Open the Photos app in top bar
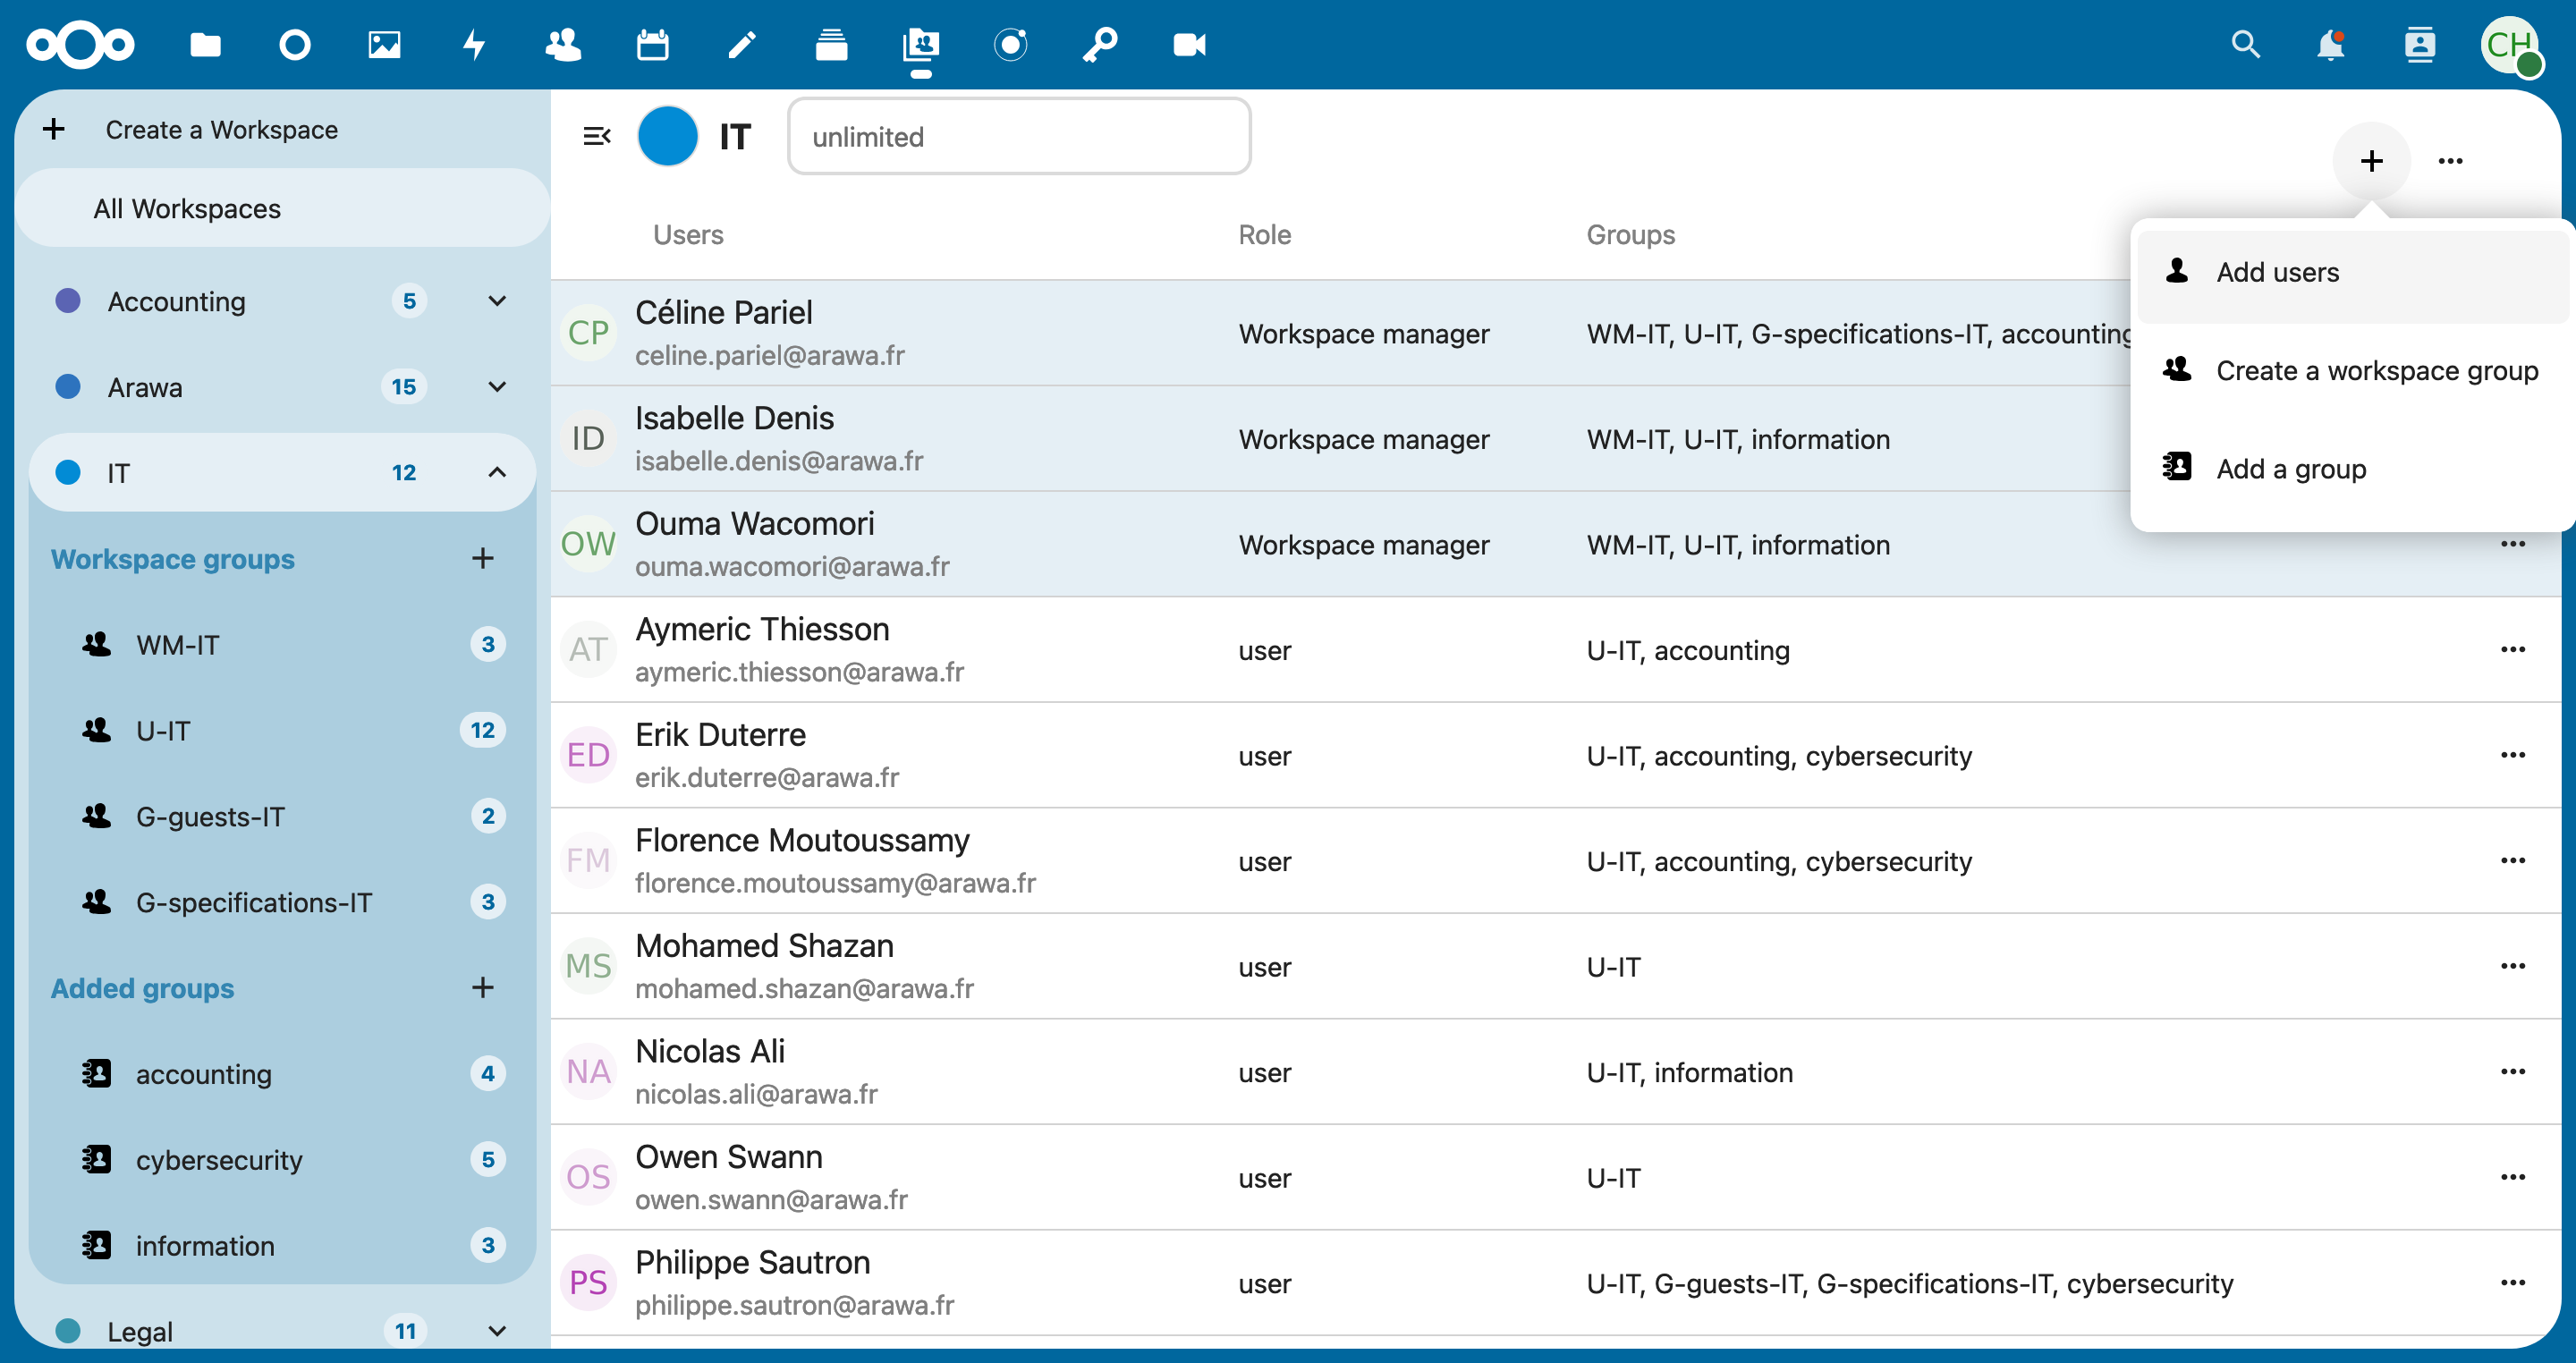The height and width of the screenshot is (1363, 2576). pyautogui.click(x=384, y=45)
